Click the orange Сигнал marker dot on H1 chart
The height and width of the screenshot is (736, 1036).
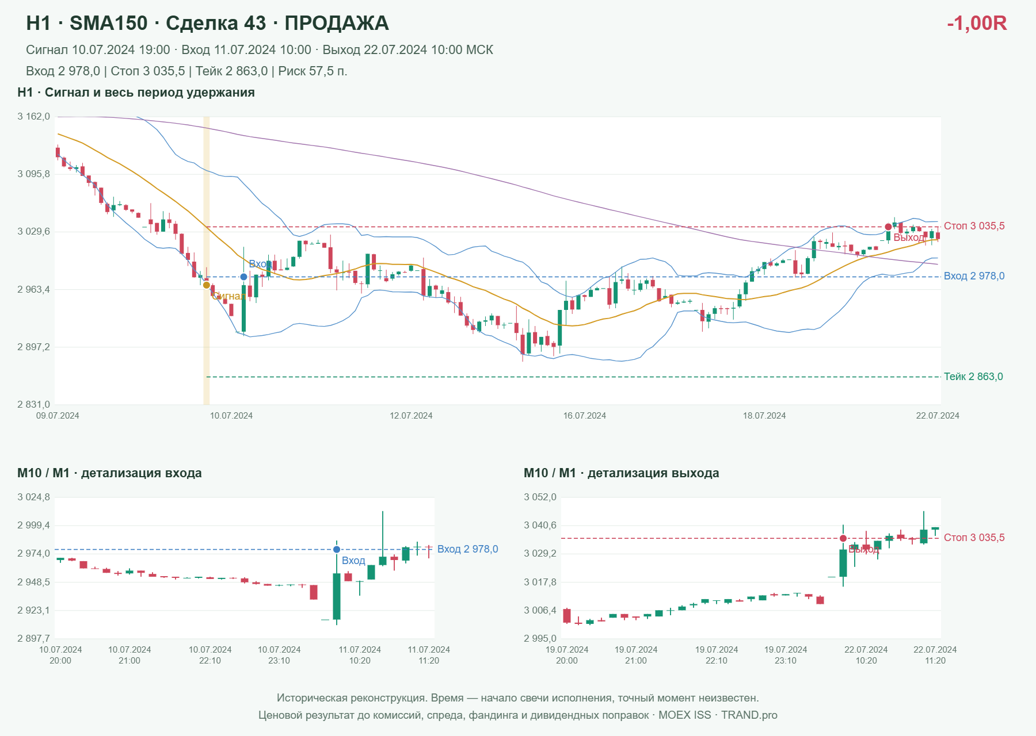pos(207,285)
